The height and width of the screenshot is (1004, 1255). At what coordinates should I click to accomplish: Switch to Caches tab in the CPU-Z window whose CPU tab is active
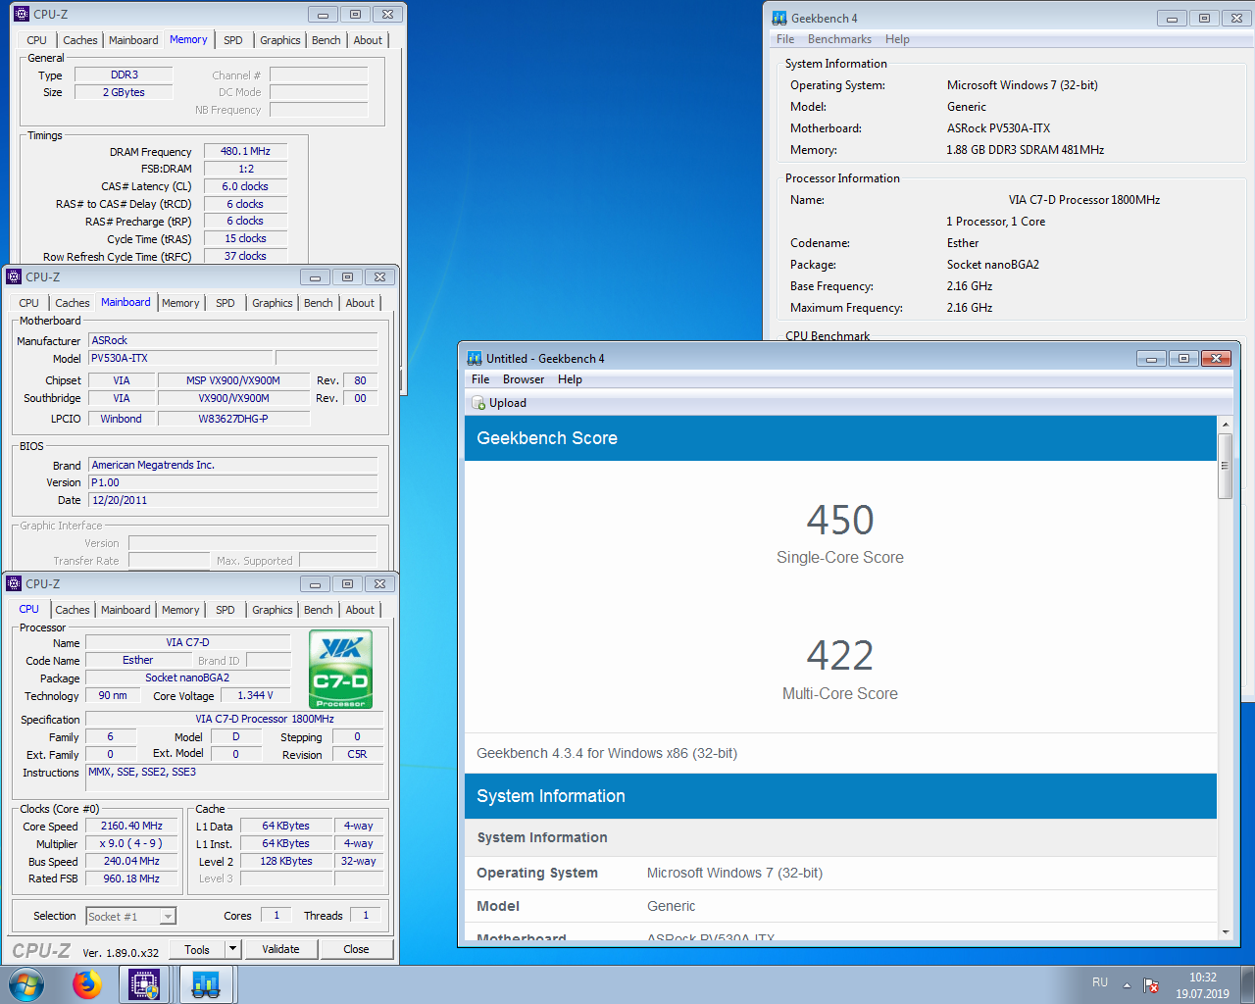tap(73, 610)
